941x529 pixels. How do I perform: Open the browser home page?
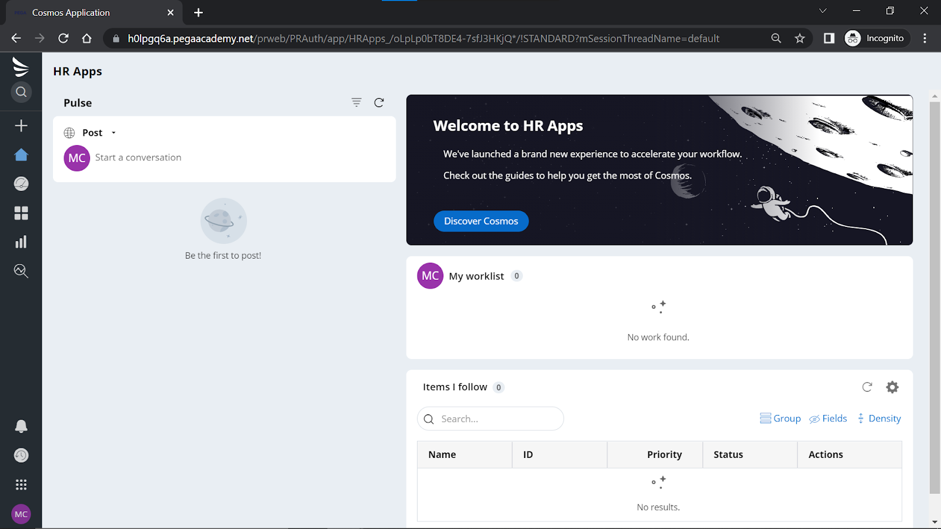(x=87, y=38)
